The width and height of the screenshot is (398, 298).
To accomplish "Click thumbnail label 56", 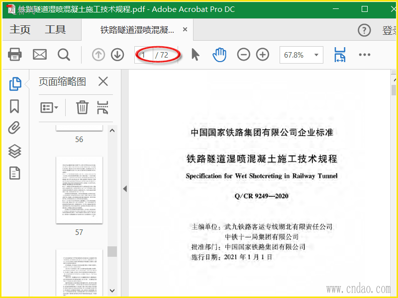I will click(79, 140).
